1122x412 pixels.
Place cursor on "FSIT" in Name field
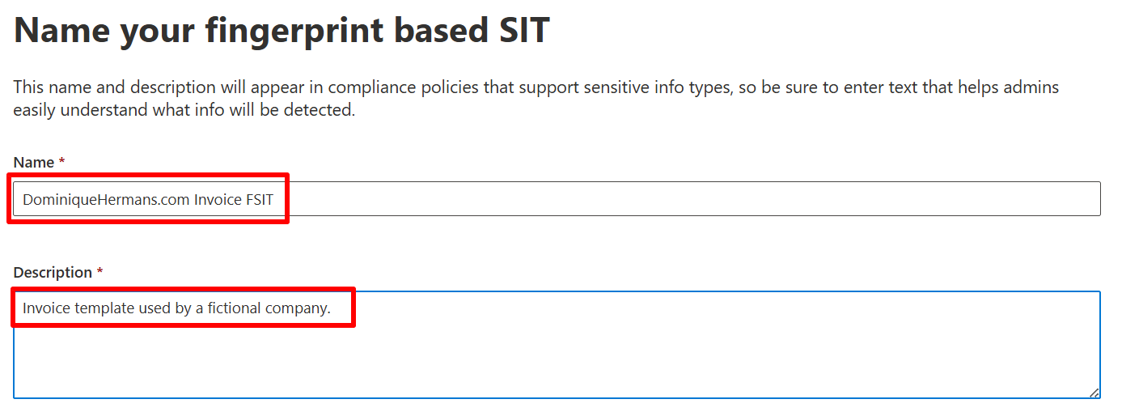pyautogui.click(x=265, y=199)
